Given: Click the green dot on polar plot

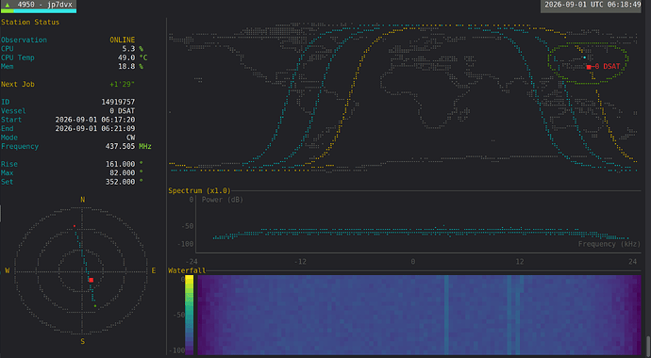Looking at the screenshot, I should [x=95, y=306].
